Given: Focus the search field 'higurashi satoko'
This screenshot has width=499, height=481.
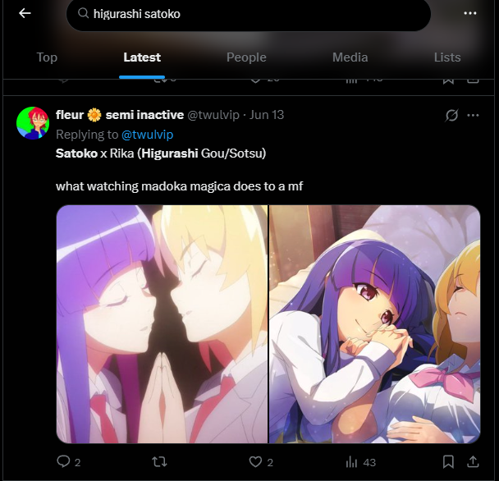Looking at the screenshot, I should (x=249, y=14).
